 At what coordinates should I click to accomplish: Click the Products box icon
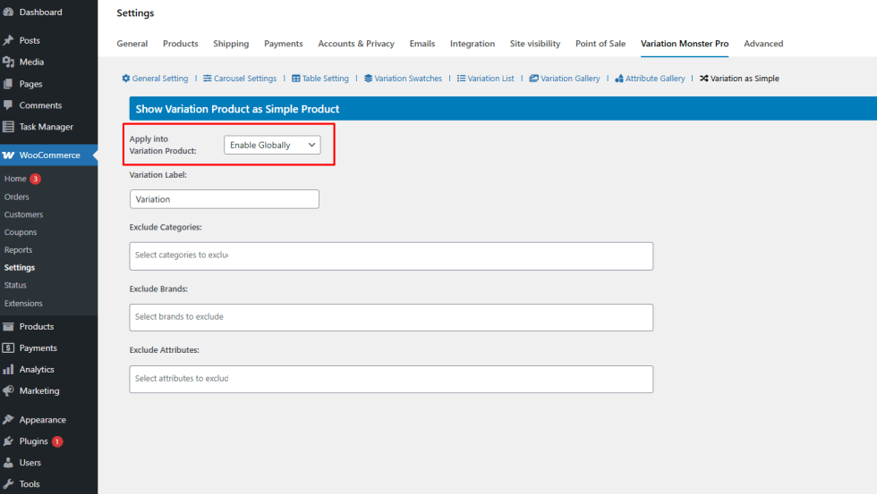[8, 327]
